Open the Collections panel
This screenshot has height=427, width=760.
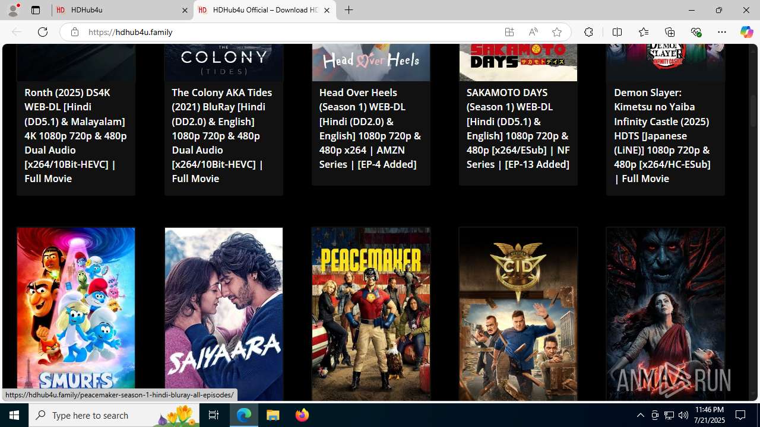point(670,32)
